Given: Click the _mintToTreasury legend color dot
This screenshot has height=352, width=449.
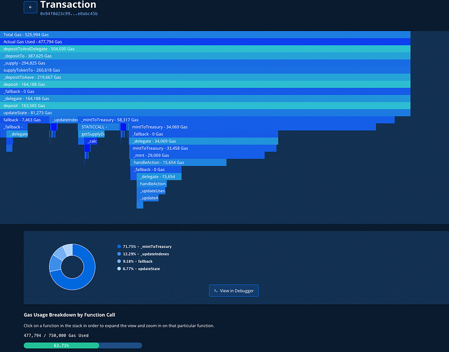Looking at the screenshot, I should [119, 247].
